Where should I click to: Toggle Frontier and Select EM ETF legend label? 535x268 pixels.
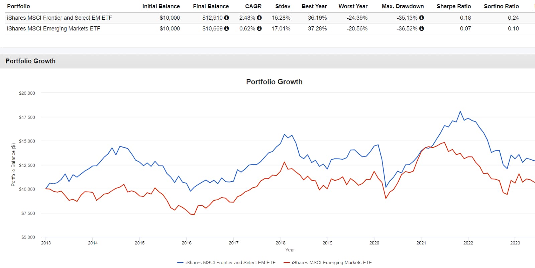click(x=230, y=263)
